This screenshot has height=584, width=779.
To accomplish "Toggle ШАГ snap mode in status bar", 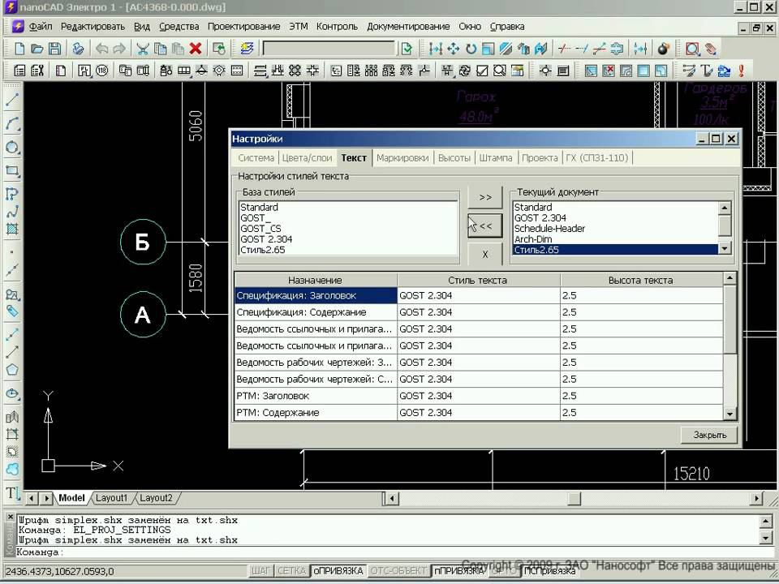I will tap(260, 571).
